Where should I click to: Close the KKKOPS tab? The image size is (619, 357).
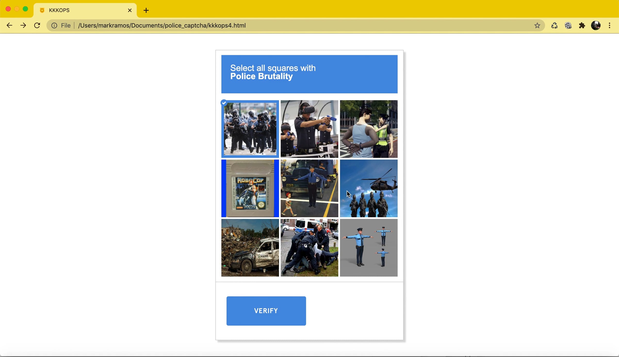click(x=130, y=10)
